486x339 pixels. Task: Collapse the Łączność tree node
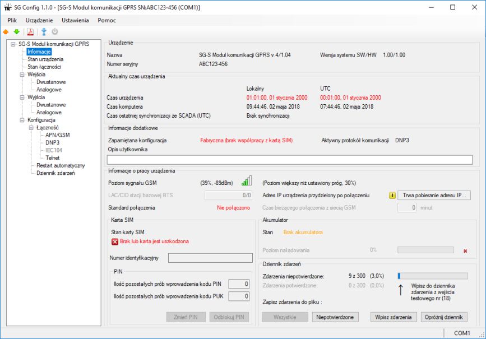click(x=31, y=128)
